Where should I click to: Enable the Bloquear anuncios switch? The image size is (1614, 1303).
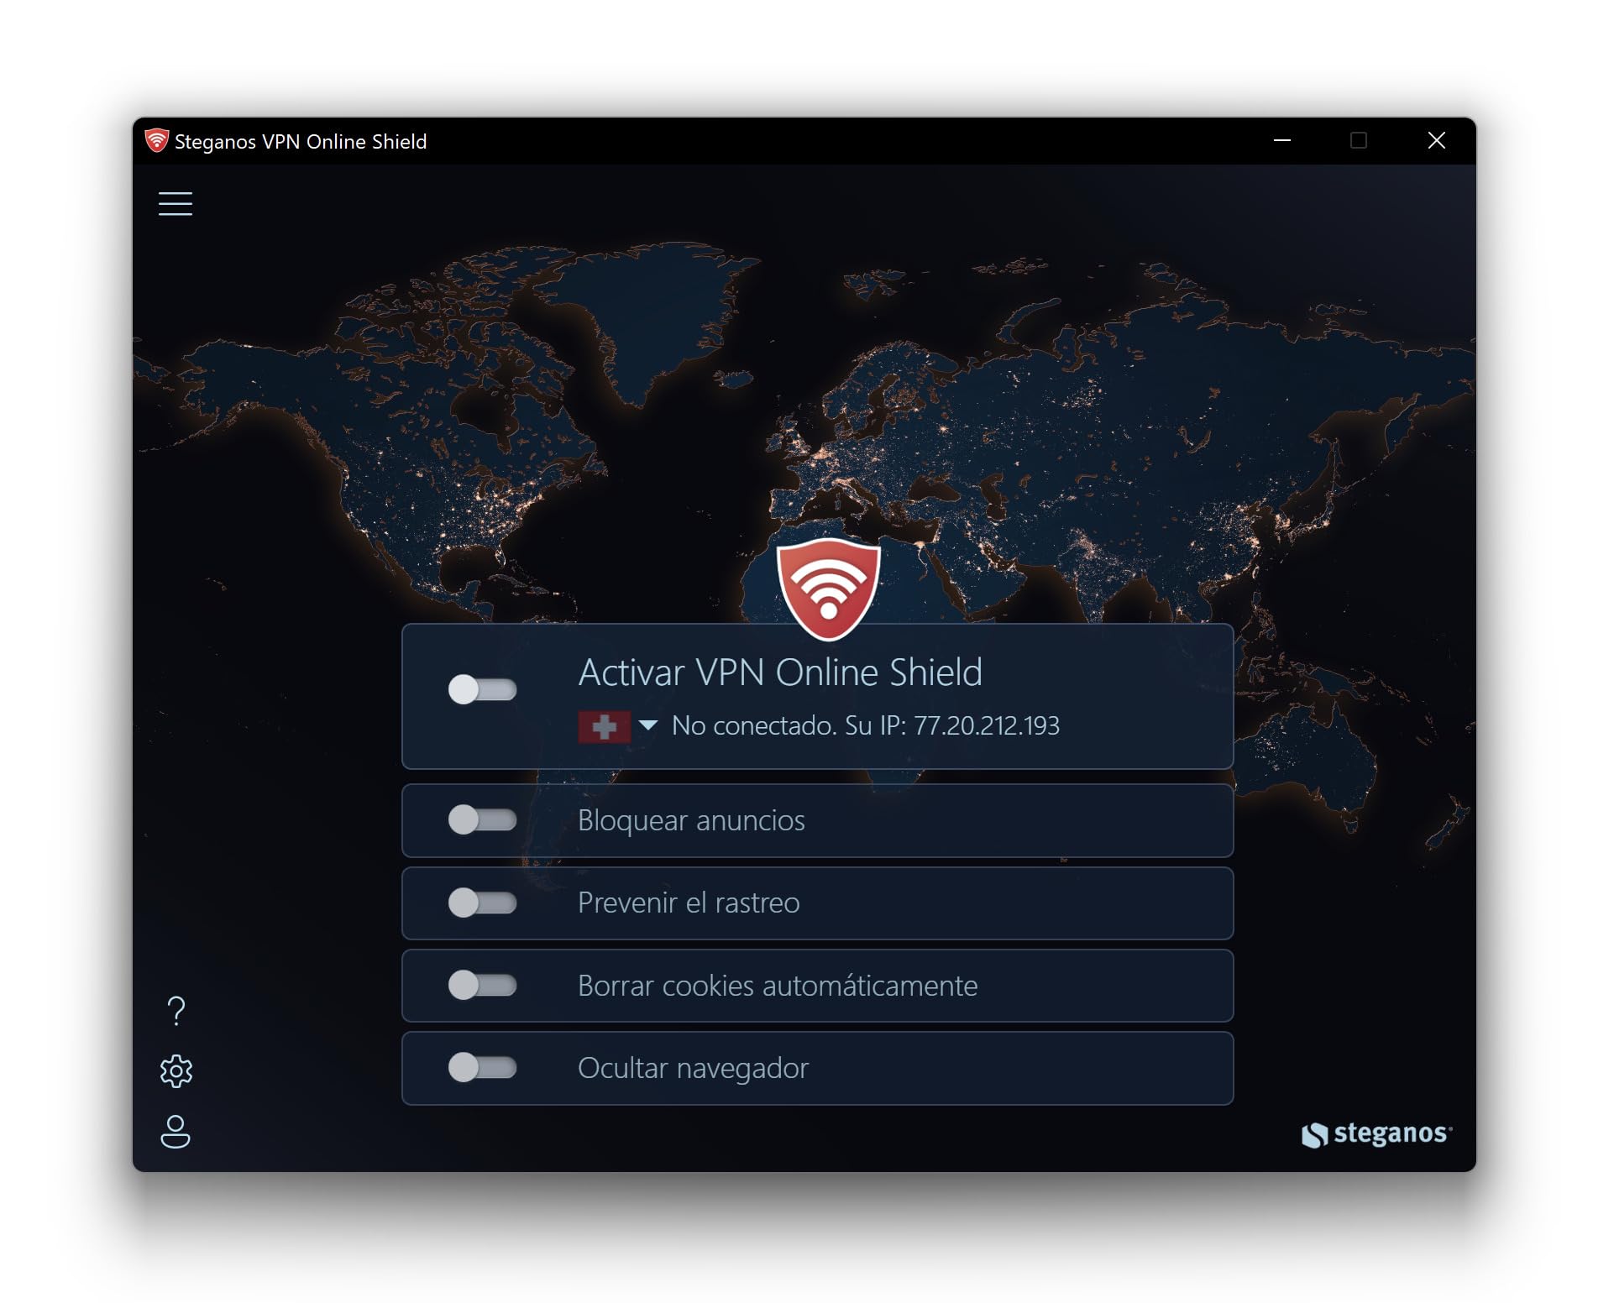(x=482, y=820)
